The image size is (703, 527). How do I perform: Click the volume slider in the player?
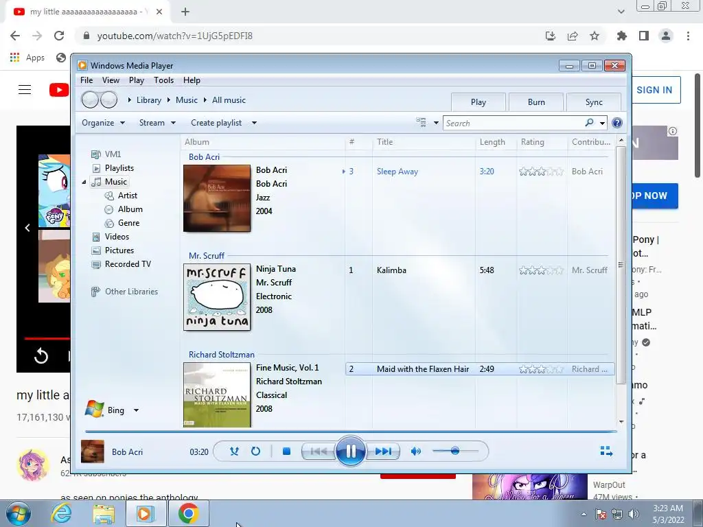455,451
